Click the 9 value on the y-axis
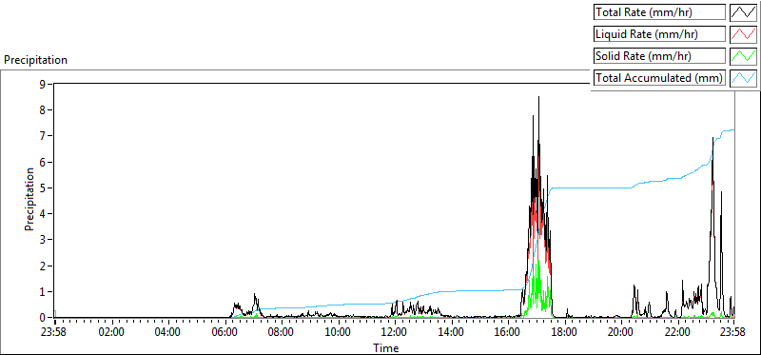This screenshot has height=355, width=761. click(42, 84)
